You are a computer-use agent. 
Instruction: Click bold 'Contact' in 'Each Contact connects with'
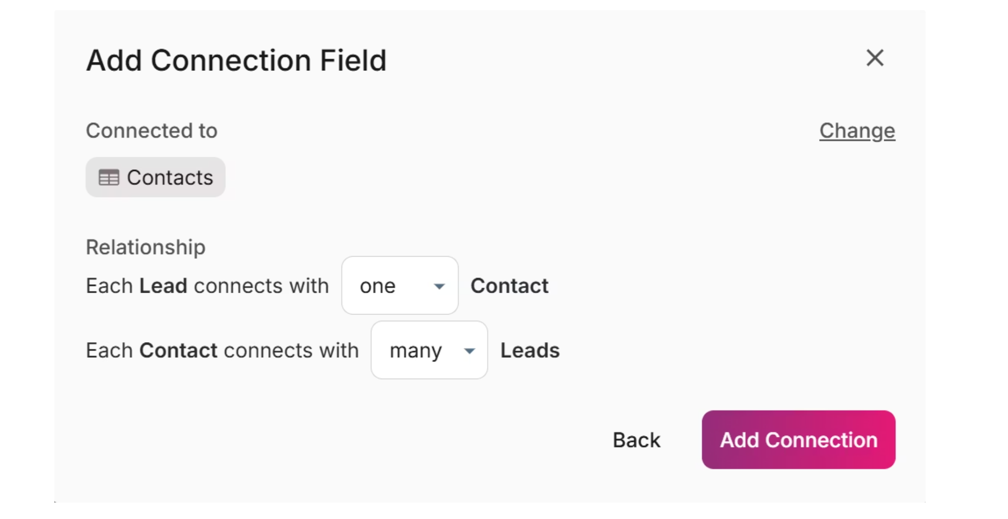tap(178, 351)
